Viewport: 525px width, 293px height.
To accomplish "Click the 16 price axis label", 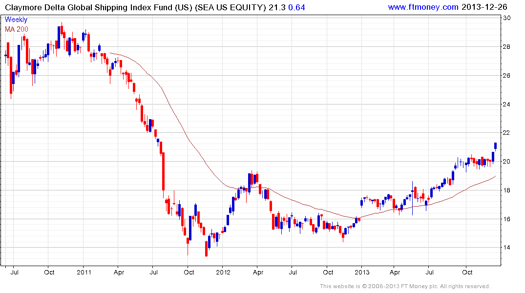I will click(x=506, y=219).
